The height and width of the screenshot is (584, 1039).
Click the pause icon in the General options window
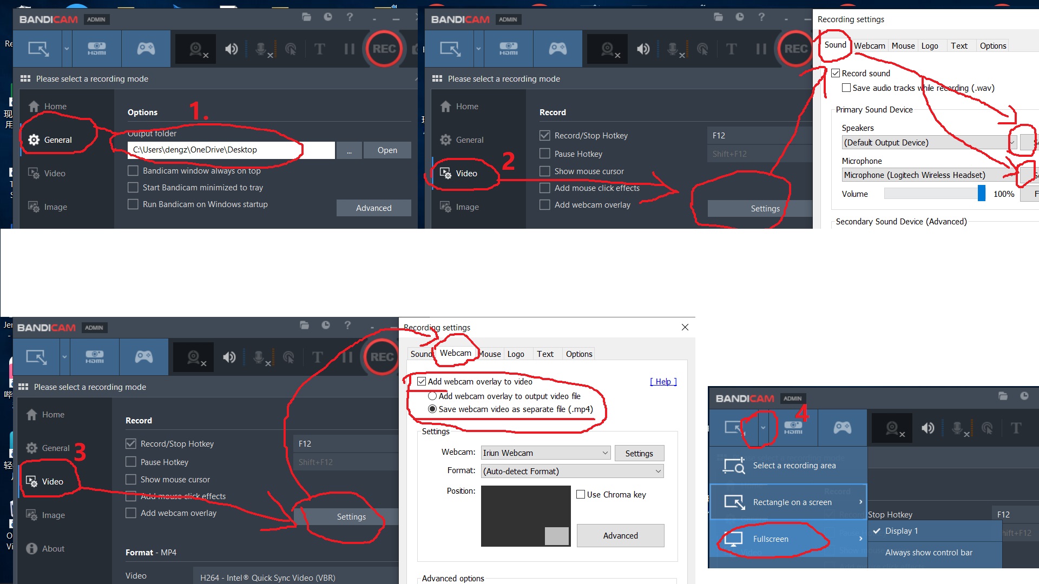click(x=349, y=49)
